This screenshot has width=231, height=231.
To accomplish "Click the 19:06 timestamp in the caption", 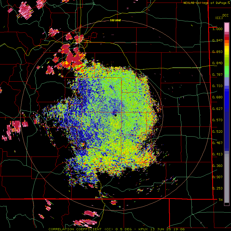I will point(179,229).
